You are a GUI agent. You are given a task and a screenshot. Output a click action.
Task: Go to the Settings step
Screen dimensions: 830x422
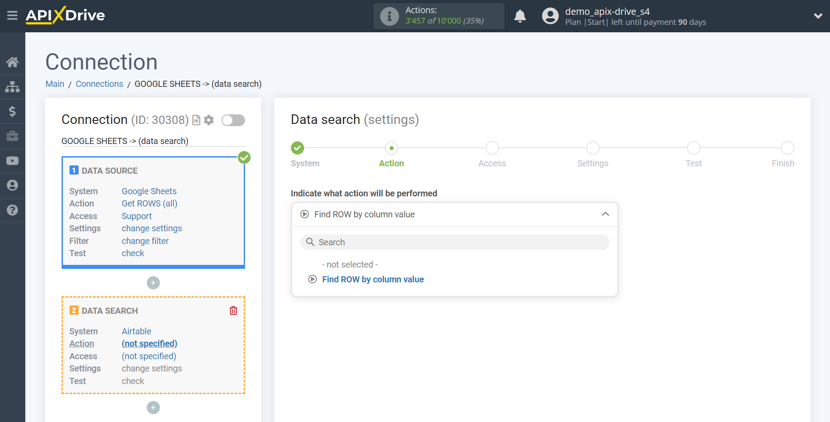tap(593, 148)
